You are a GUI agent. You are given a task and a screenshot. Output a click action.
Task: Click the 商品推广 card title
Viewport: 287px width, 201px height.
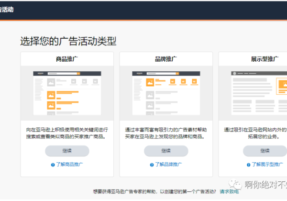coord(67,59)
